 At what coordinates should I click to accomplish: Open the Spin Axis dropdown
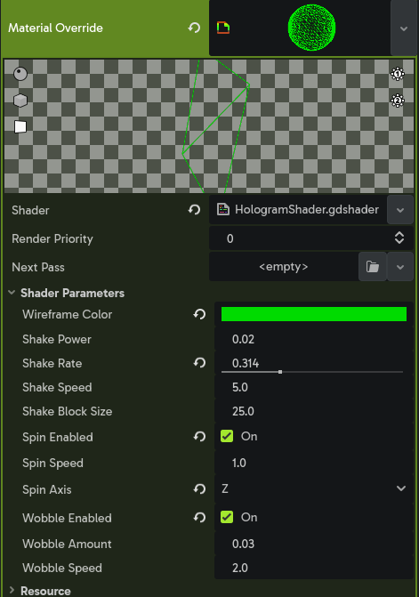(x=314, y=488)
